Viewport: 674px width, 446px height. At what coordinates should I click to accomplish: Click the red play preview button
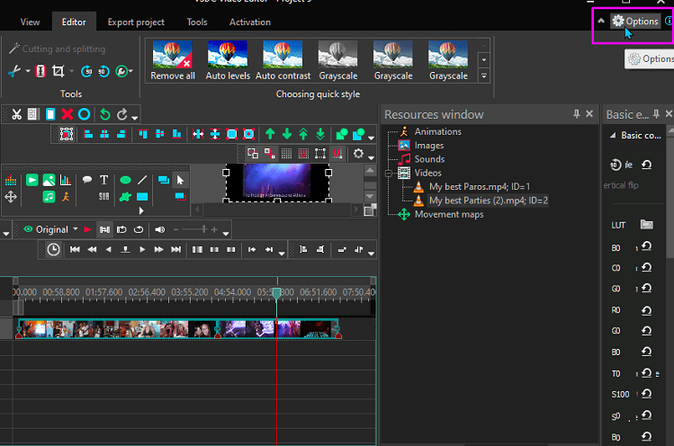point(87,229)
